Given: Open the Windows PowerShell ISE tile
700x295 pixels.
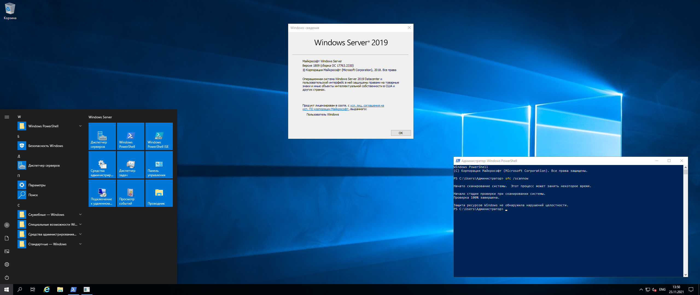Looking at the screenshot, I should pyautogui.click(x=159, y=136).
